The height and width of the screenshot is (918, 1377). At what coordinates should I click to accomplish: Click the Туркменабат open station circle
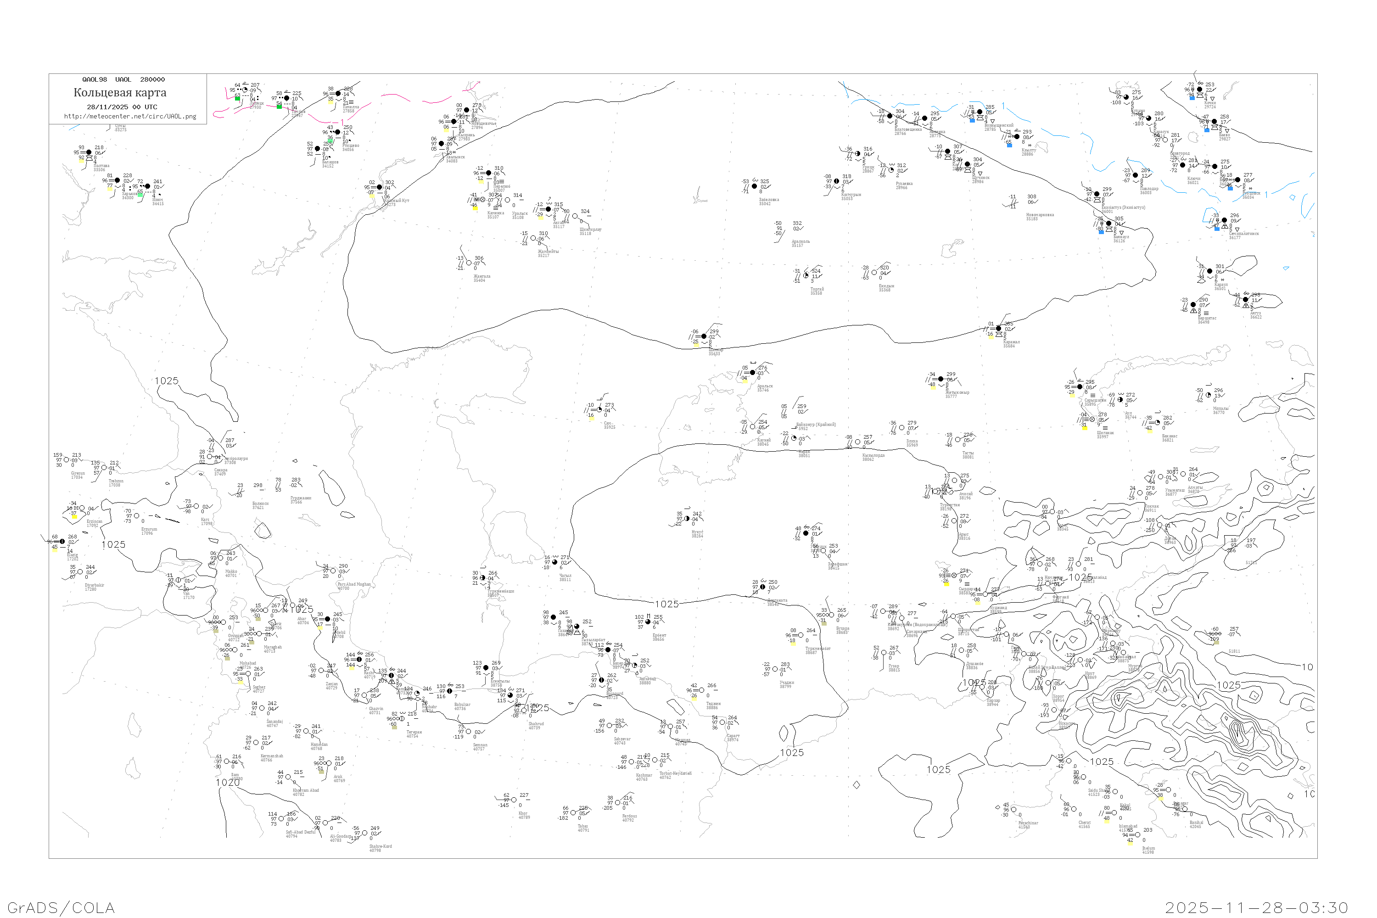point(801,635)
